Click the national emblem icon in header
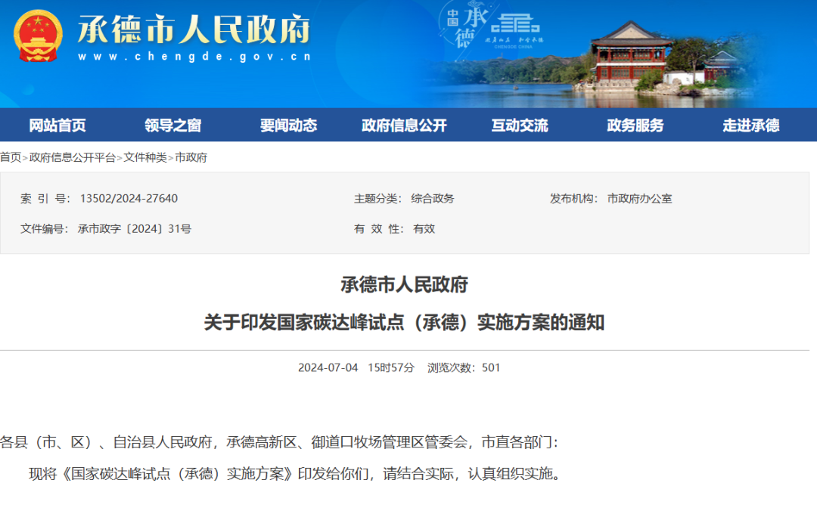Image resolution: width=817 pixels, height=511 pixels. click(x=38, y=36)
